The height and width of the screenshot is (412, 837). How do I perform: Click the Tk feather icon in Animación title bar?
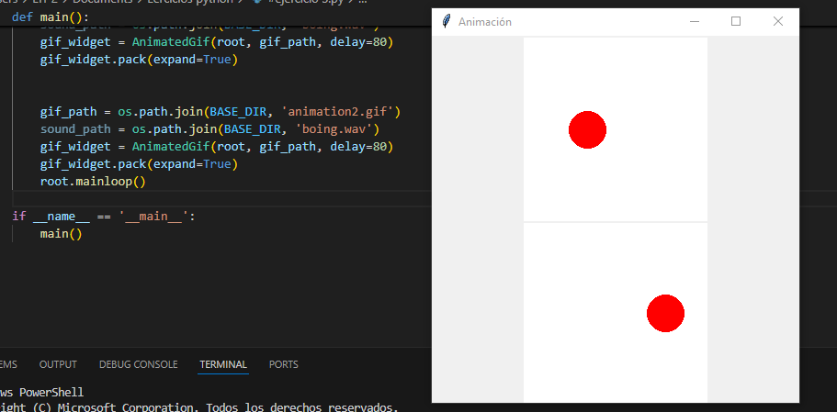[x=447, y=21]
